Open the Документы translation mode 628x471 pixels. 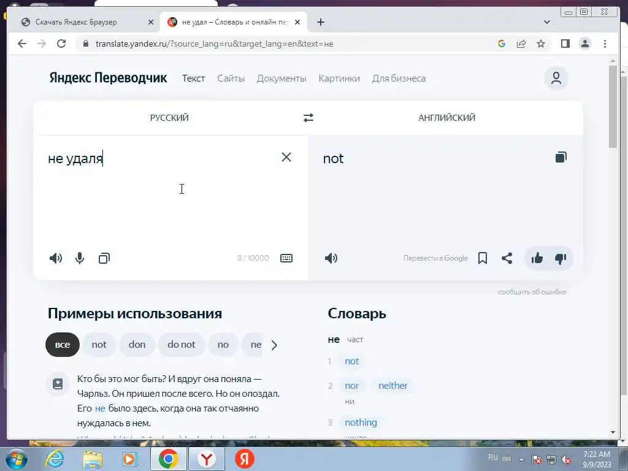coord(281,78)
